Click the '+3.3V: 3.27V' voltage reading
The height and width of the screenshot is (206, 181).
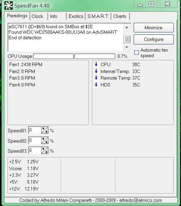click(x=24, y=175)
